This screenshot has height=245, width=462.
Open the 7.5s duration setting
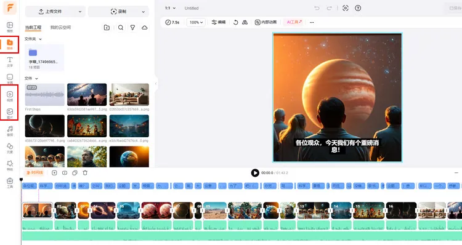pos(172,22)
